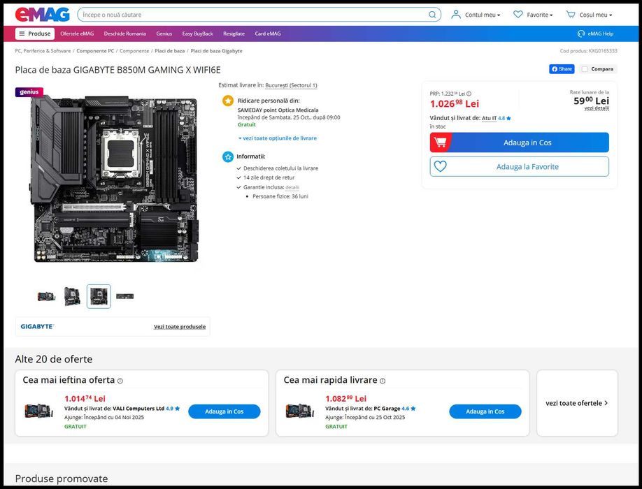Open Componente PC breadcrumb

(x=95, y=51)
